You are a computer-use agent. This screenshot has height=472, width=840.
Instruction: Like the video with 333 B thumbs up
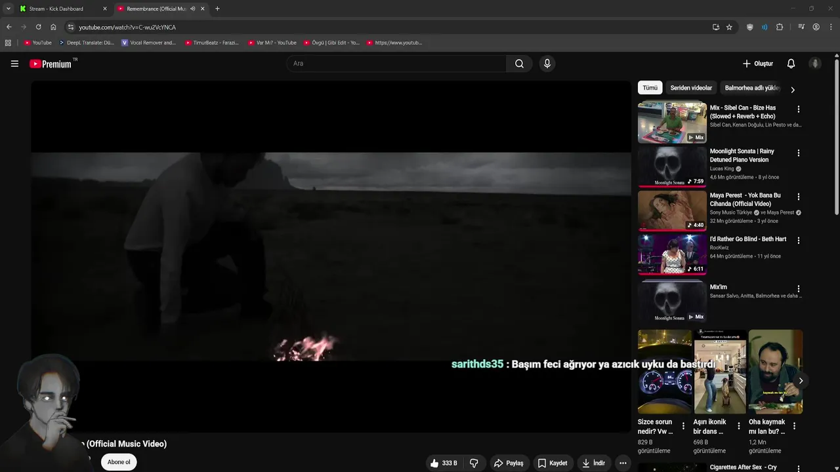point(444,463)
